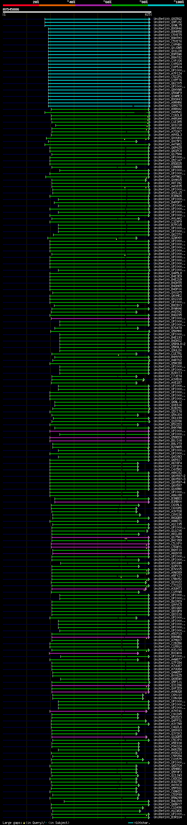Click hit label UniRef100_C5SP99
Image resolution: width=187 pixels, height=825 pixels.
168,795
